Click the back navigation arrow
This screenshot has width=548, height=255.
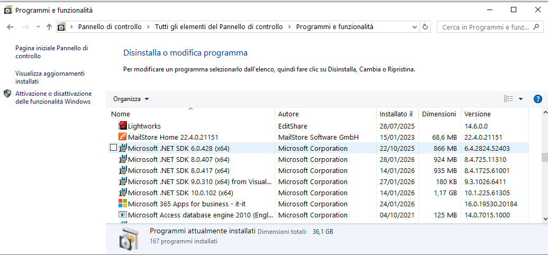point(11,27)
